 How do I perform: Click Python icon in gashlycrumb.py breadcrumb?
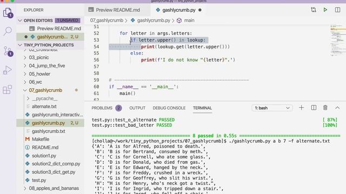[132, 20]
